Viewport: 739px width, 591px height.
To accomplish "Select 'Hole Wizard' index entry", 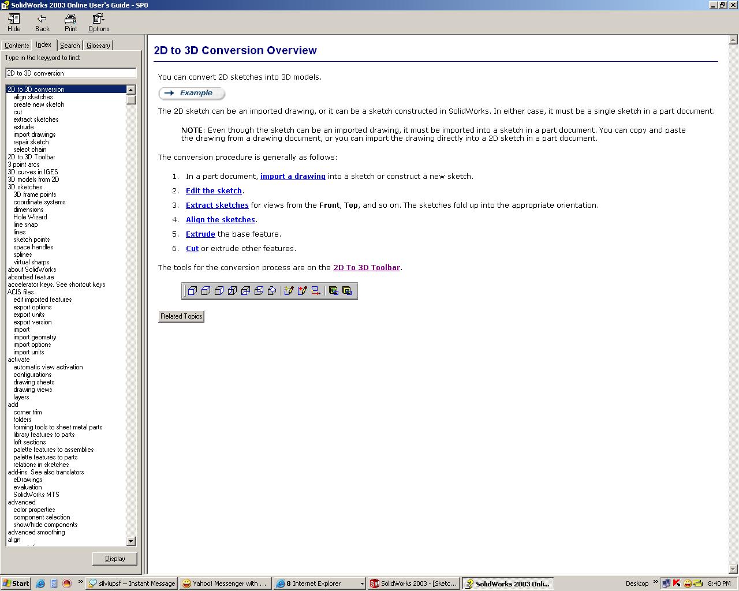I will 30,217.
